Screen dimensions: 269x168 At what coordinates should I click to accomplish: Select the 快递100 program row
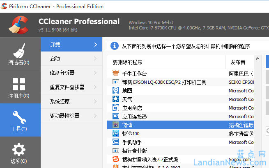181,134
